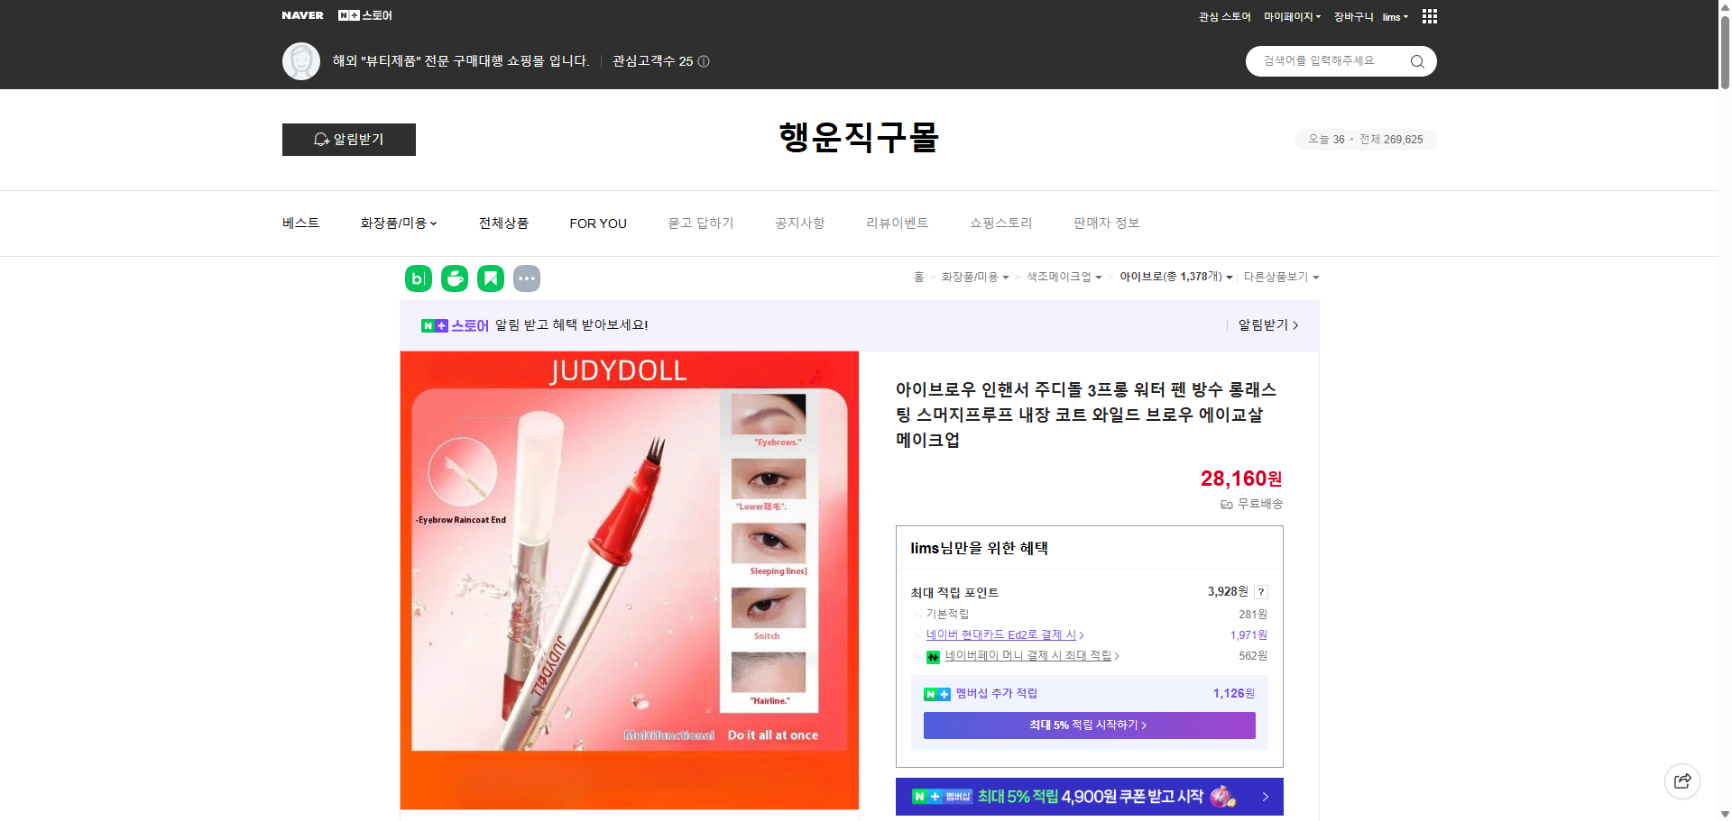This screenshot has width=1732, height=821.
Task: Click the search magnifier icon
Action: 1416,60
